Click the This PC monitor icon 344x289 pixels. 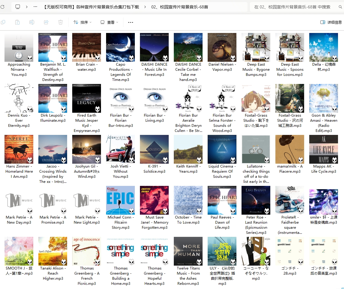18,7
